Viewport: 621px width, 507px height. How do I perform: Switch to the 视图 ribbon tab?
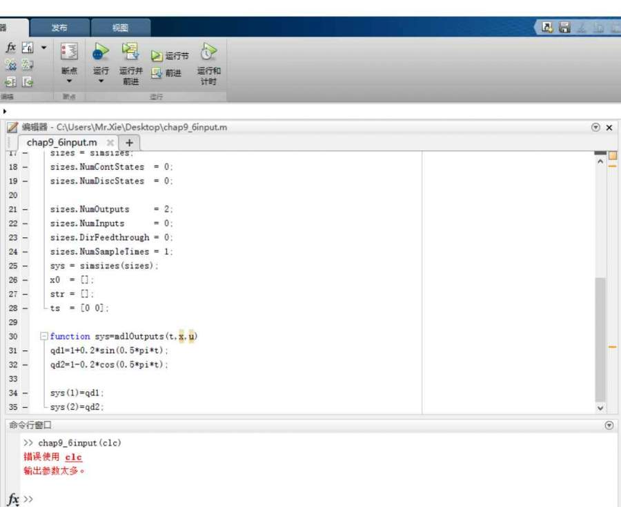120,28
